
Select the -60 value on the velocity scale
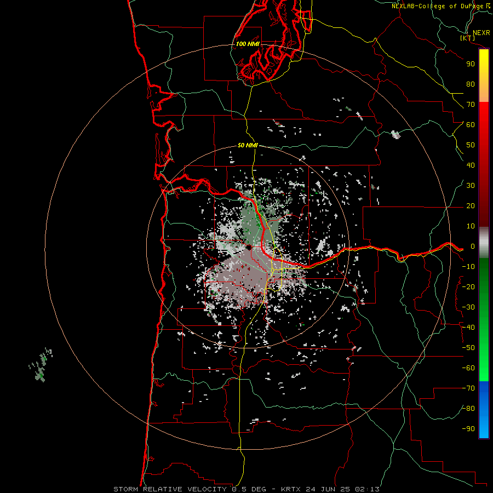coord(468,368)
